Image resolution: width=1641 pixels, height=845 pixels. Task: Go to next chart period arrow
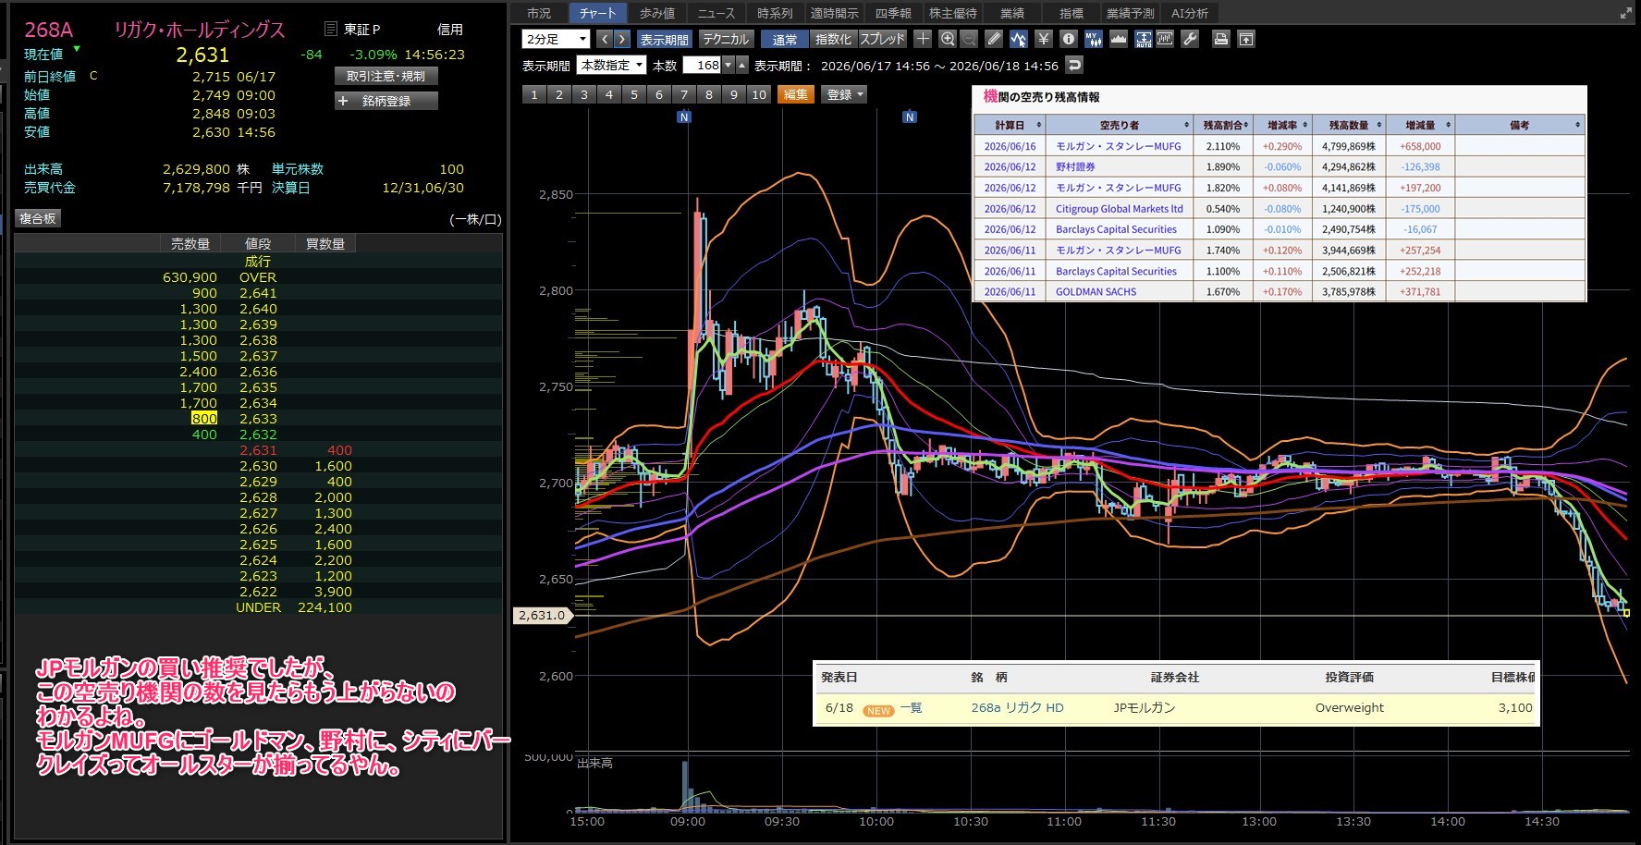click(x=622, y=39)
